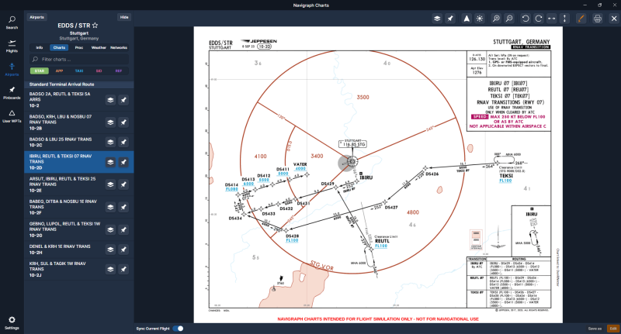Open the User WPTs sidebar section

click(12, 116)
